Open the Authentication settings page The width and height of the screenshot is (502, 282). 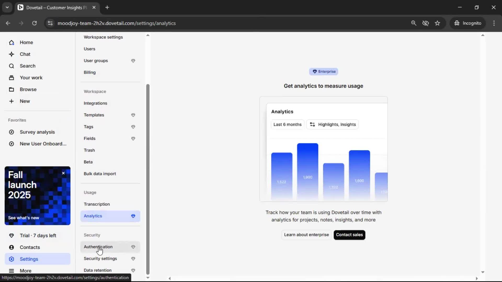[x=98, y=247]
